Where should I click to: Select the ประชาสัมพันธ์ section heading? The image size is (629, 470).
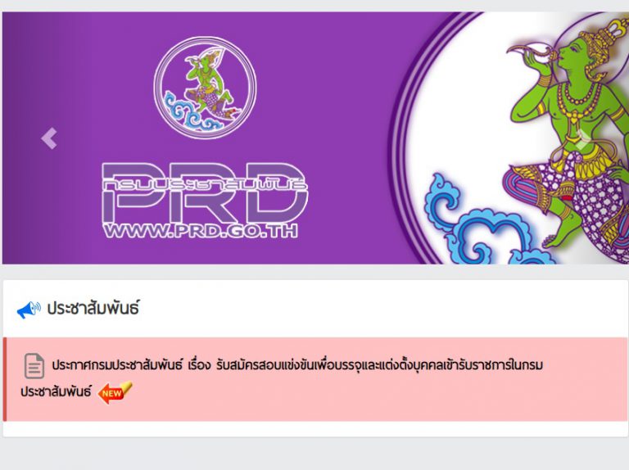93,309
